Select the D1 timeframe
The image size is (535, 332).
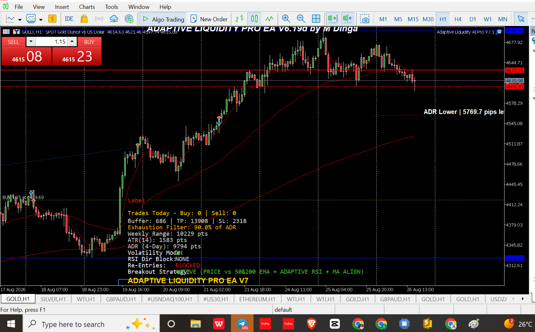pos(473,19)
